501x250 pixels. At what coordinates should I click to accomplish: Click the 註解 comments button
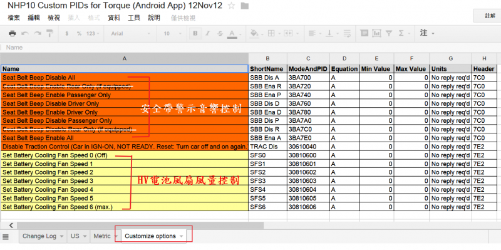487,16
